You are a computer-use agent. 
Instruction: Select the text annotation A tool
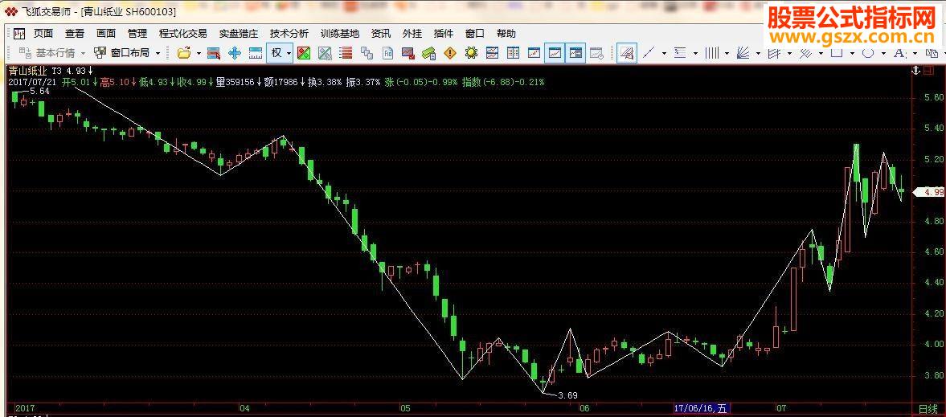(x=899, y=52)
